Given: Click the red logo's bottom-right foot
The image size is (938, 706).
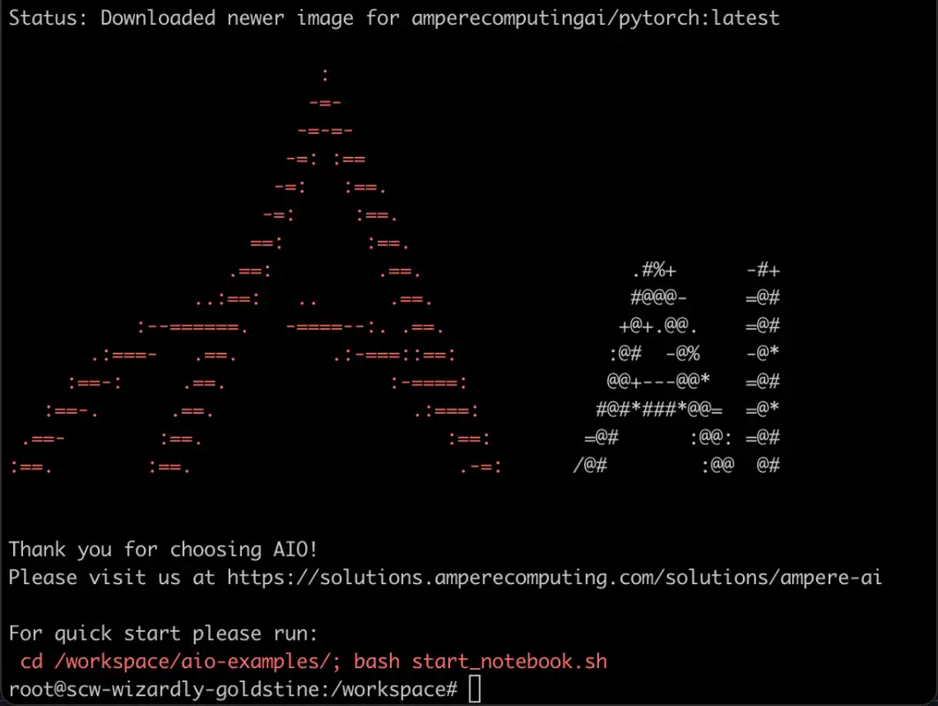Looking at the screenshot, I should (481, 467).
